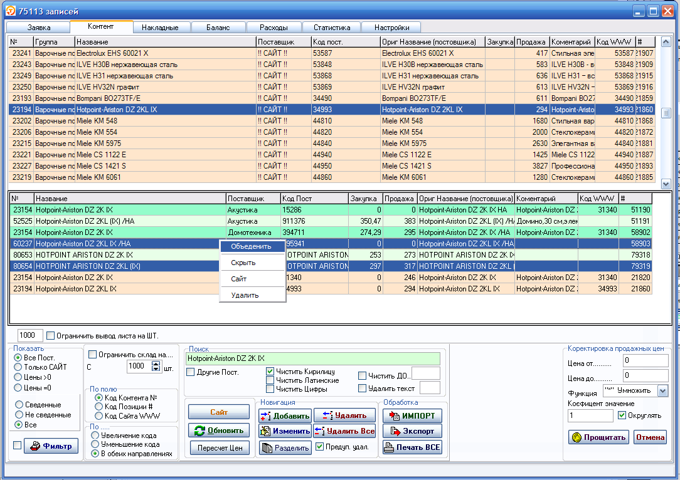Open the Фильтр printer-icon button

(51, 446)
